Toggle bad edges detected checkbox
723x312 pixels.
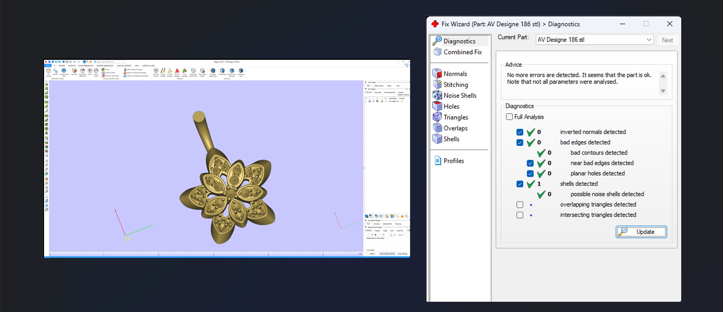pos(520,142)
